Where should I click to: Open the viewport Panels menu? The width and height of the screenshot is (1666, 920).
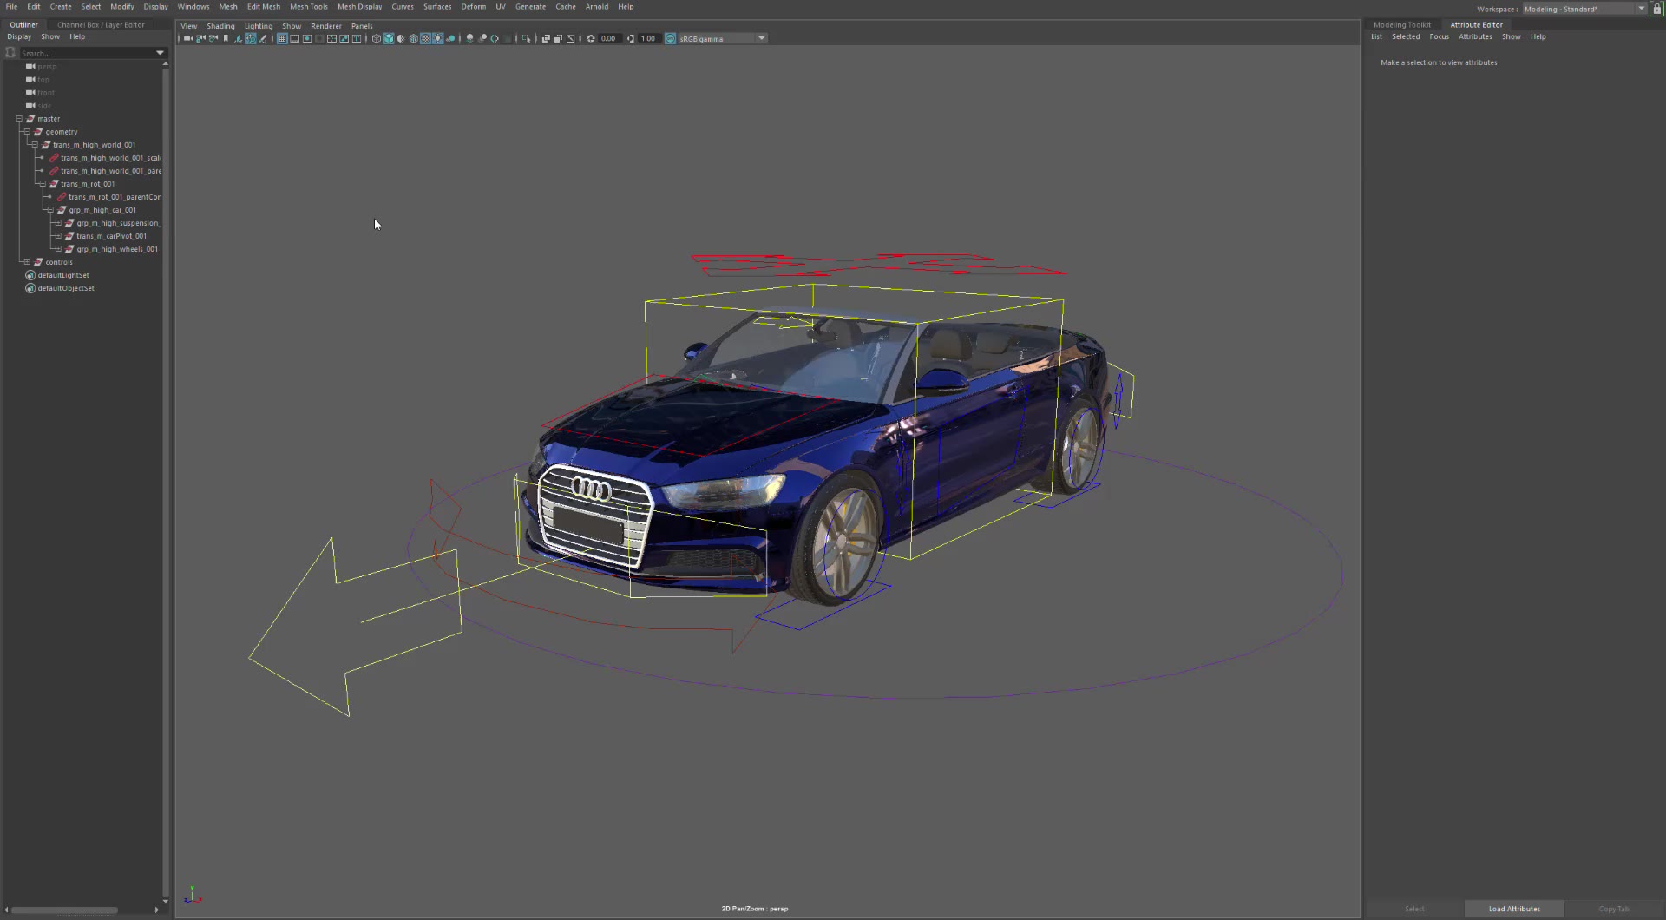(362, 26)
